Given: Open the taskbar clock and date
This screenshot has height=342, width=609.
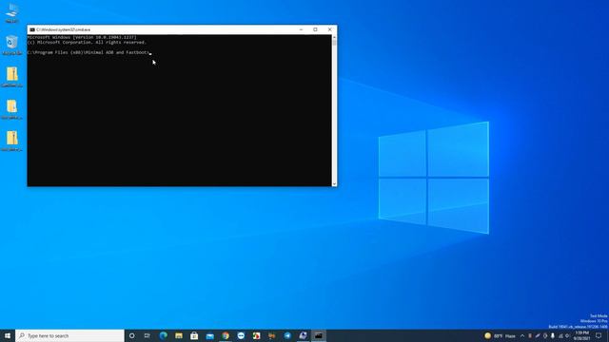Looking at the screenshot, I should (x=581, y=335).
